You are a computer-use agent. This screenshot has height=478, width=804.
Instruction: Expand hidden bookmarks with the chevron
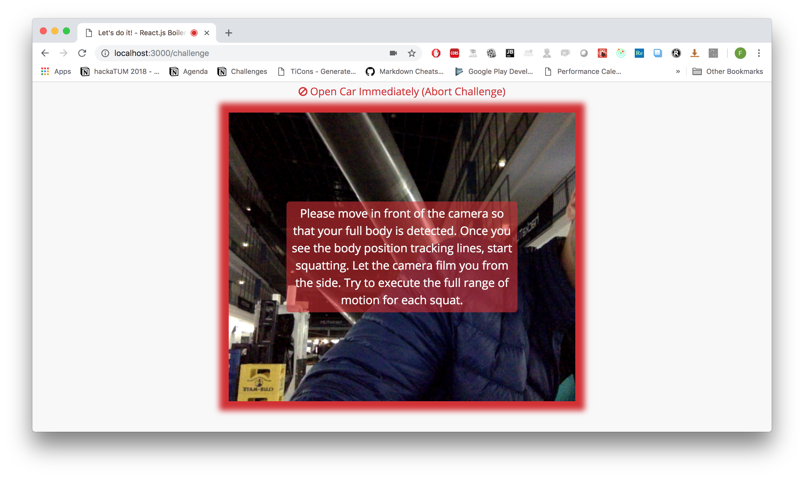[x=678, y=72]
